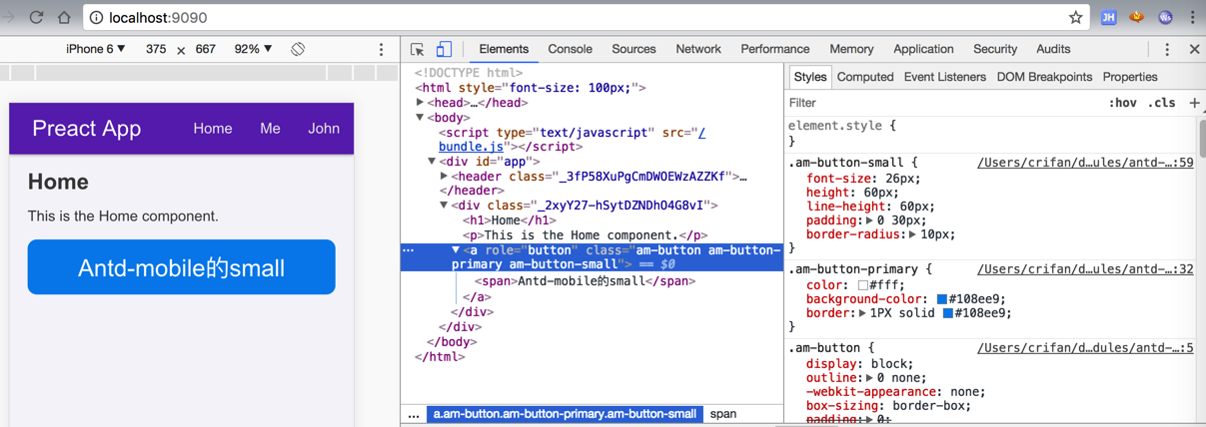The width and height of the screenshot is (1206, 427).
Task: Open the Application tab
Action: point(923,49)
